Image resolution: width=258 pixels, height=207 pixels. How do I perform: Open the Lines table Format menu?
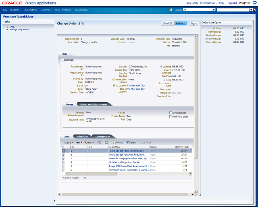pos(89,143)
